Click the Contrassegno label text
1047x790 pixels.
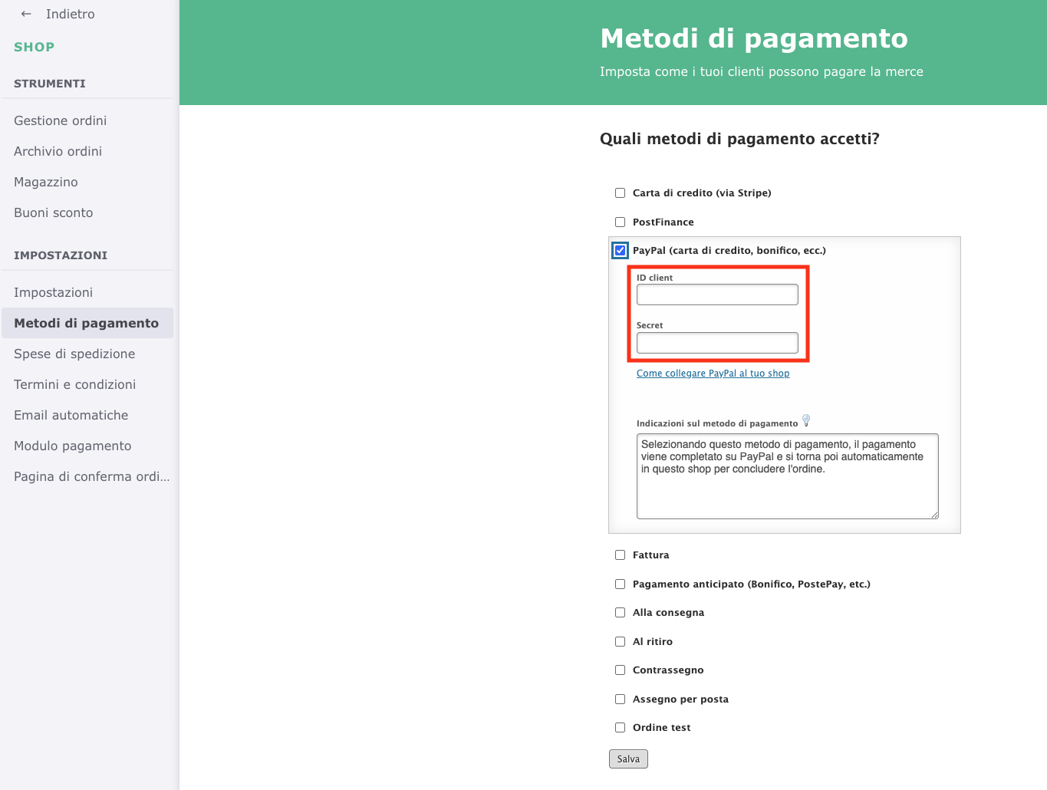click(668, 670)
